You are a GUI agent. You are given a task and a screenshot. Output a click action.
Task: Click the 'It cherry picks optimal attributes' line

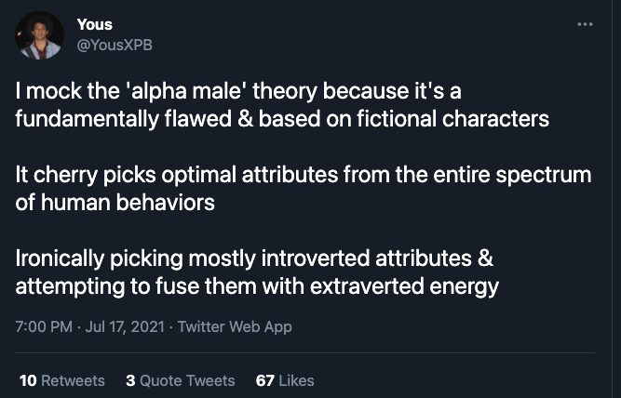pyautogui.click(x=304, y=175)
